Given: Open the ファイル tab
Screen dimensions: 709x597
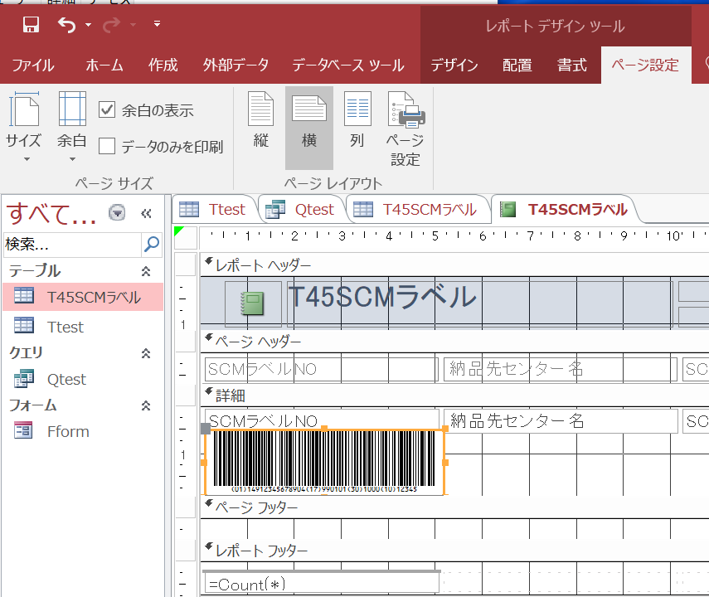Looking at the screenshot, I should pos(33,66).
